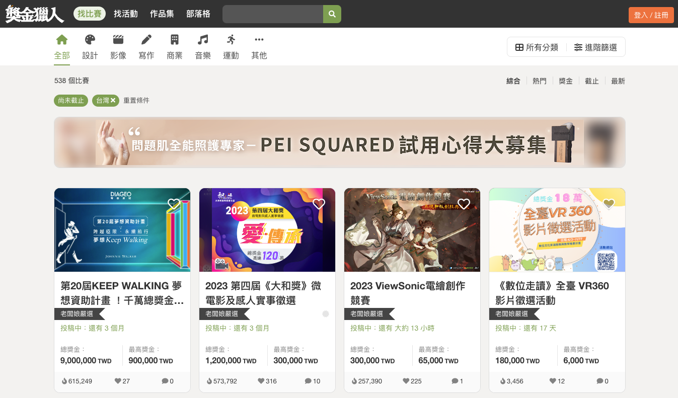This screenshot has width=678, height=398.
Task: Click the likes heart showing 225
Action: point(406,381)
